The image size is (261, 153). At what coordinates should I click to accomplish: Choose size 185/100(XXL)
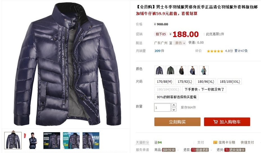point(230,82)
